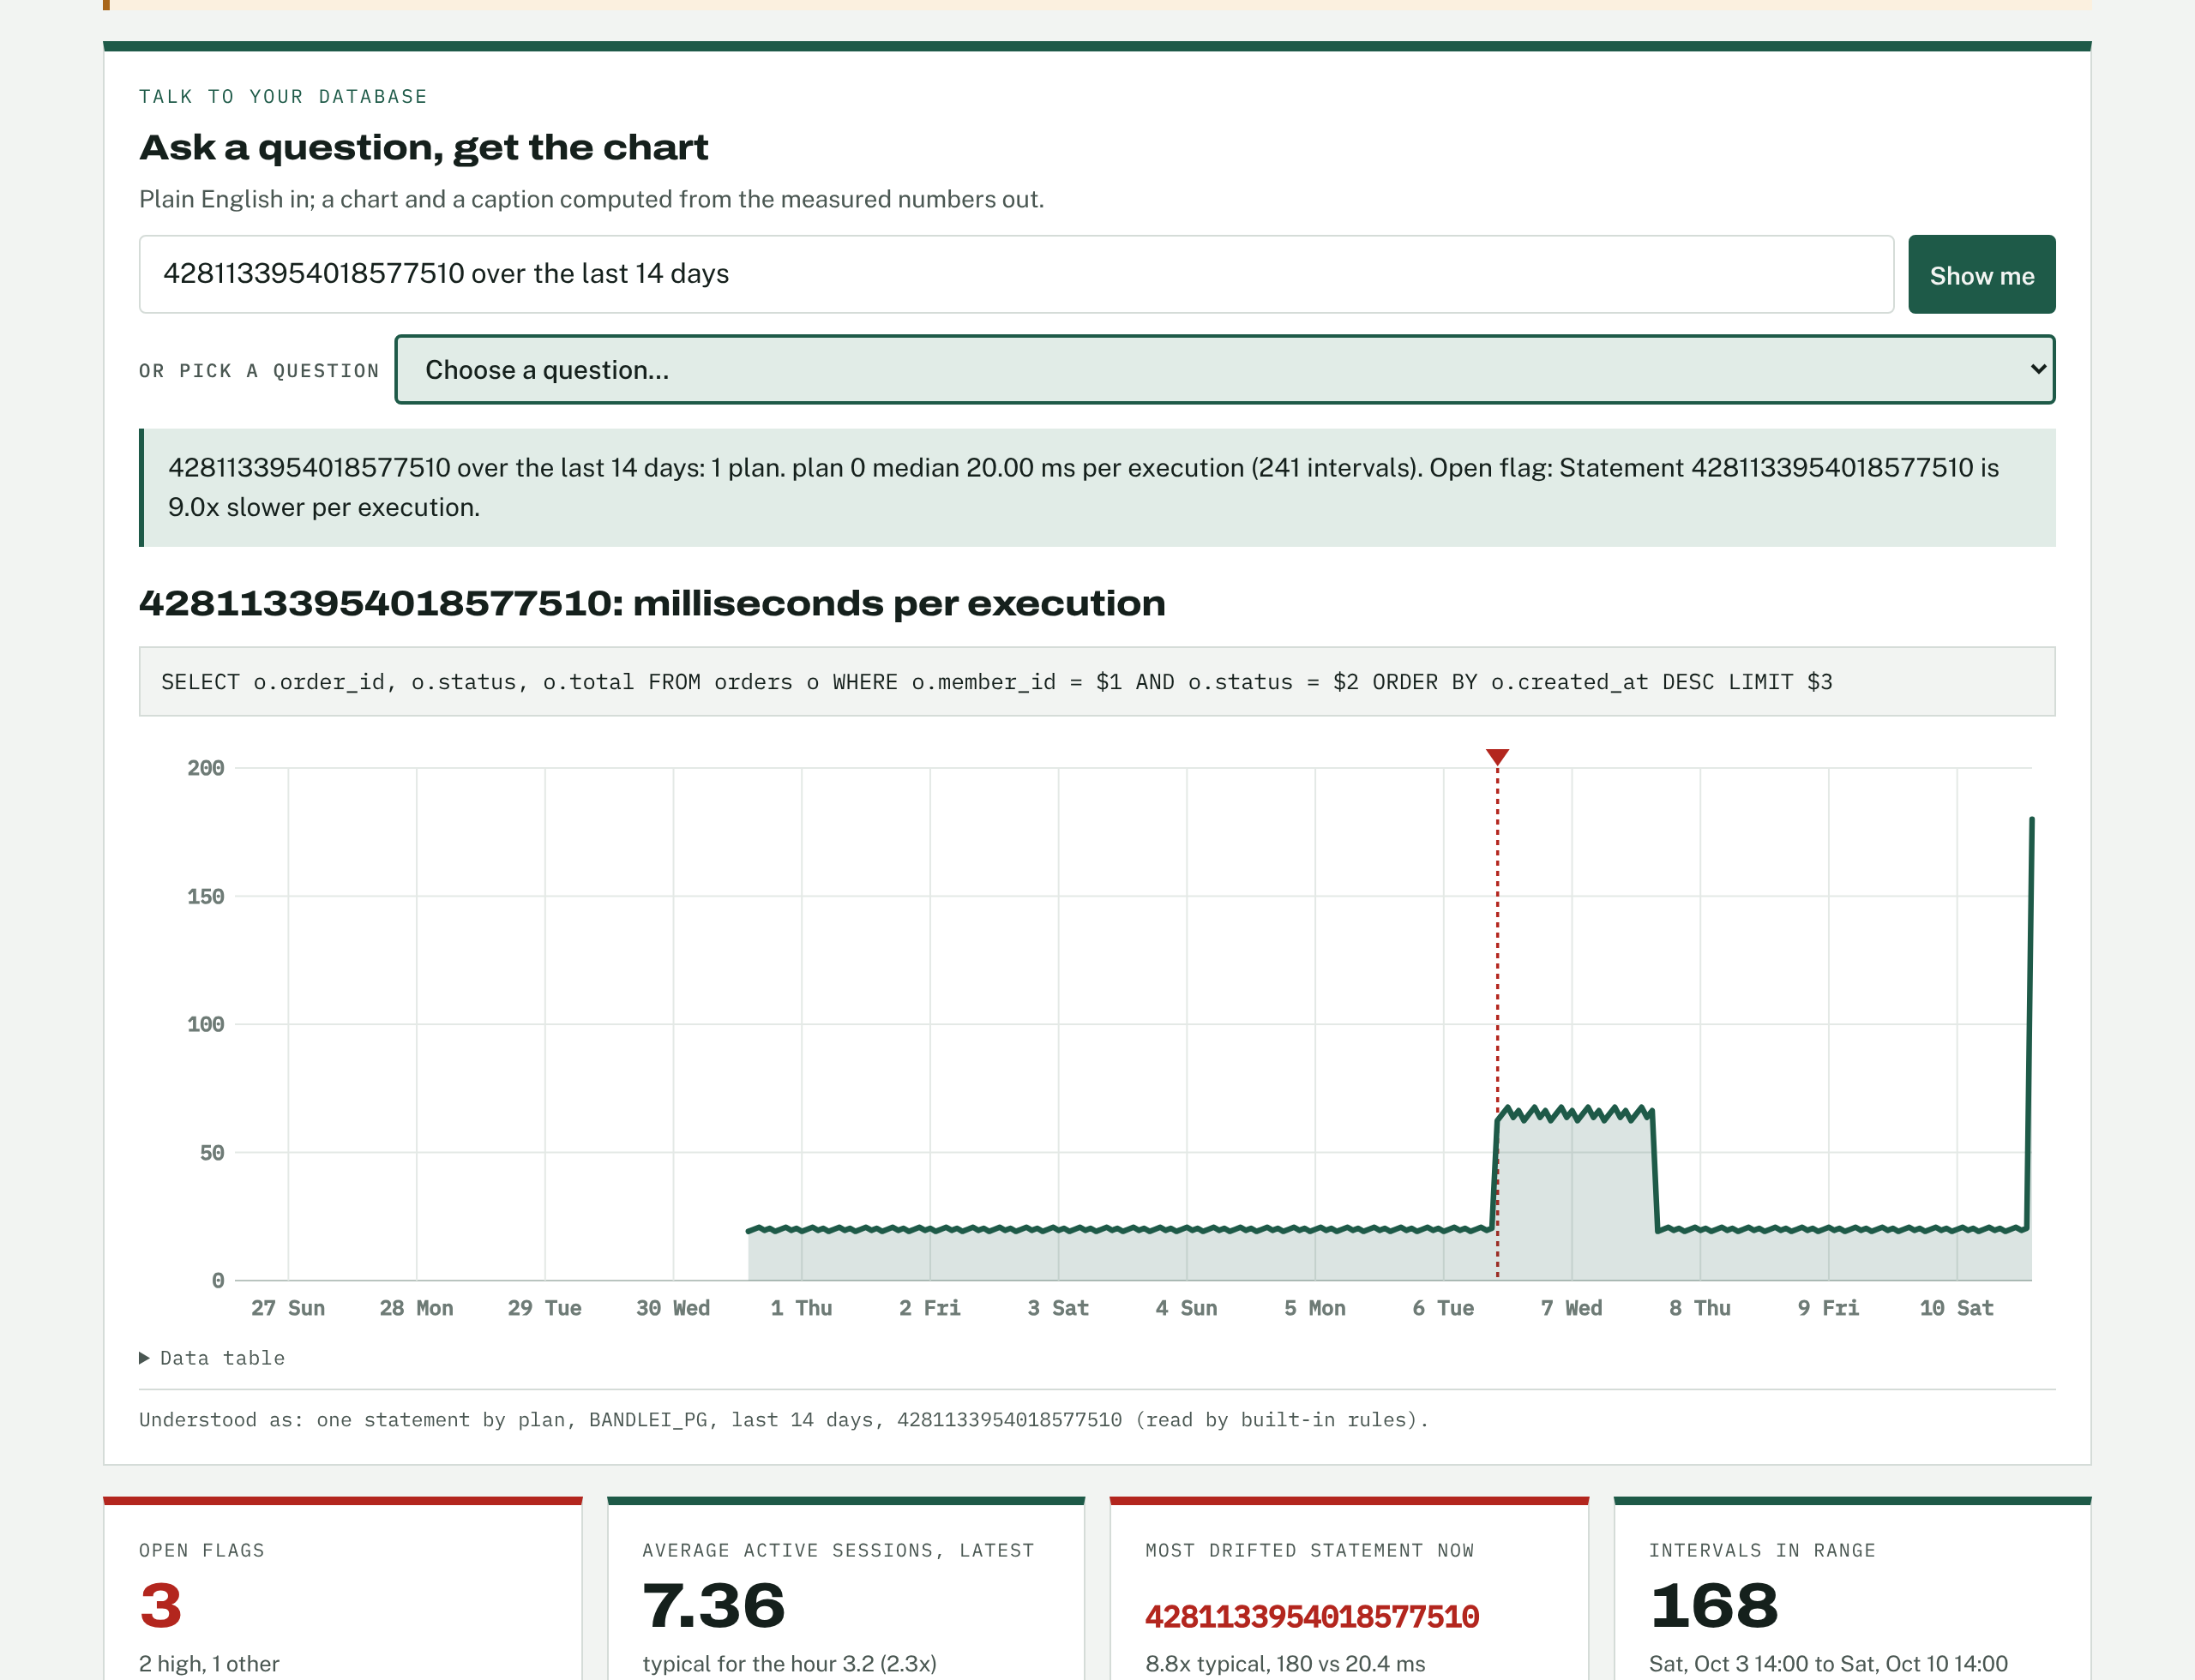Click the SQL statement code box

coord(1097,682)
